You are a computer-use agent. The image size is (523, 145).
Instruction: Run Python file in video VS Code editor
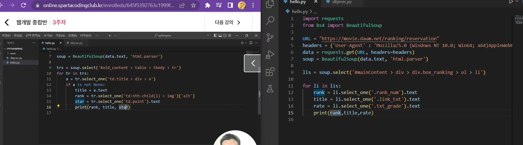click(x=242, y=43)
